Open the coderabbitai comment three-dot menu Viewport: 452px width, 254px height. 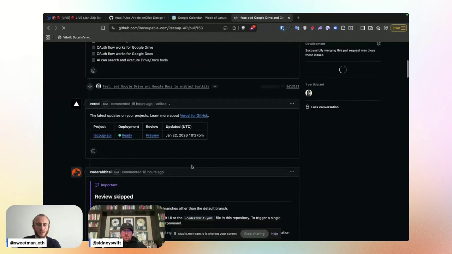click(292, 172)
